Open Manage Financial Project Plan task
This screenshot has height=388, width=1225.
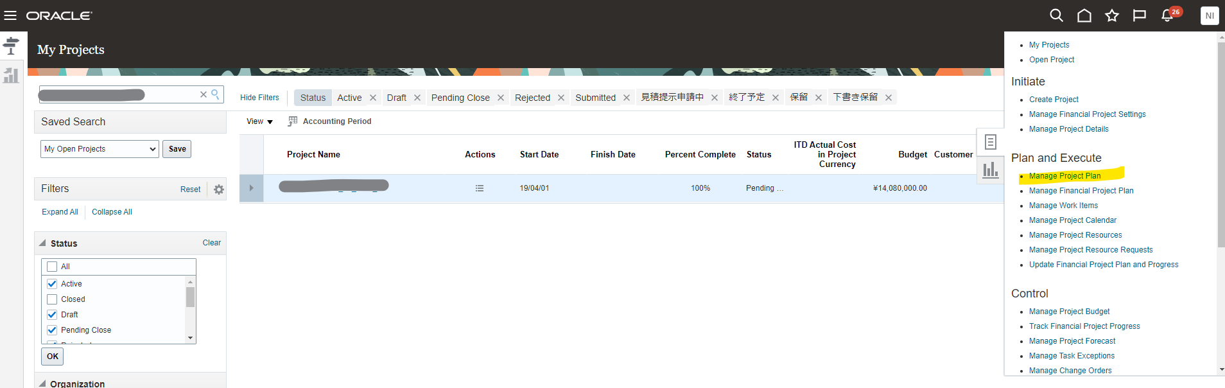(x=1081, y=191)
